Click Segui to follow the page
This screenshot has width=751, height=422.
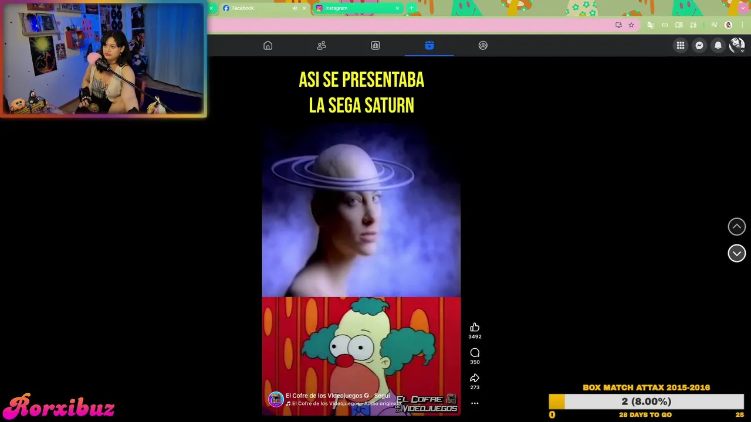tap(382, 396)
